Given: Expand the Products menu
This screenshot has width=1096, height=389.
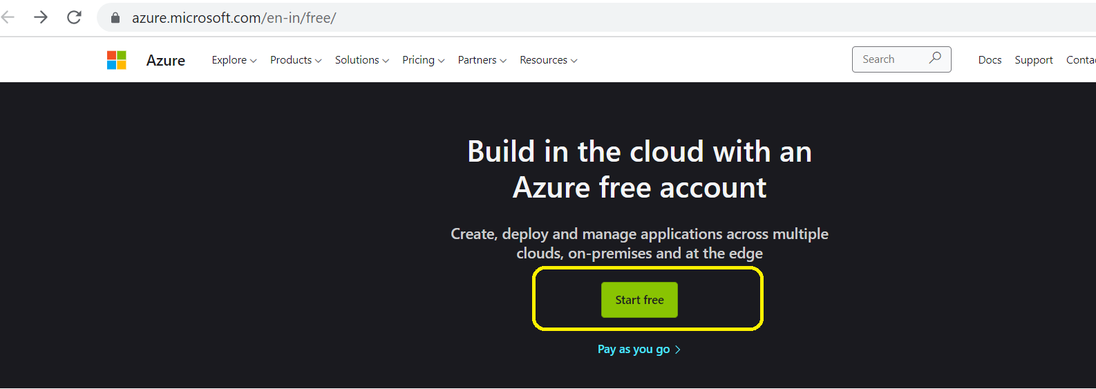Looking at the screenshot, I should point(296,60).
